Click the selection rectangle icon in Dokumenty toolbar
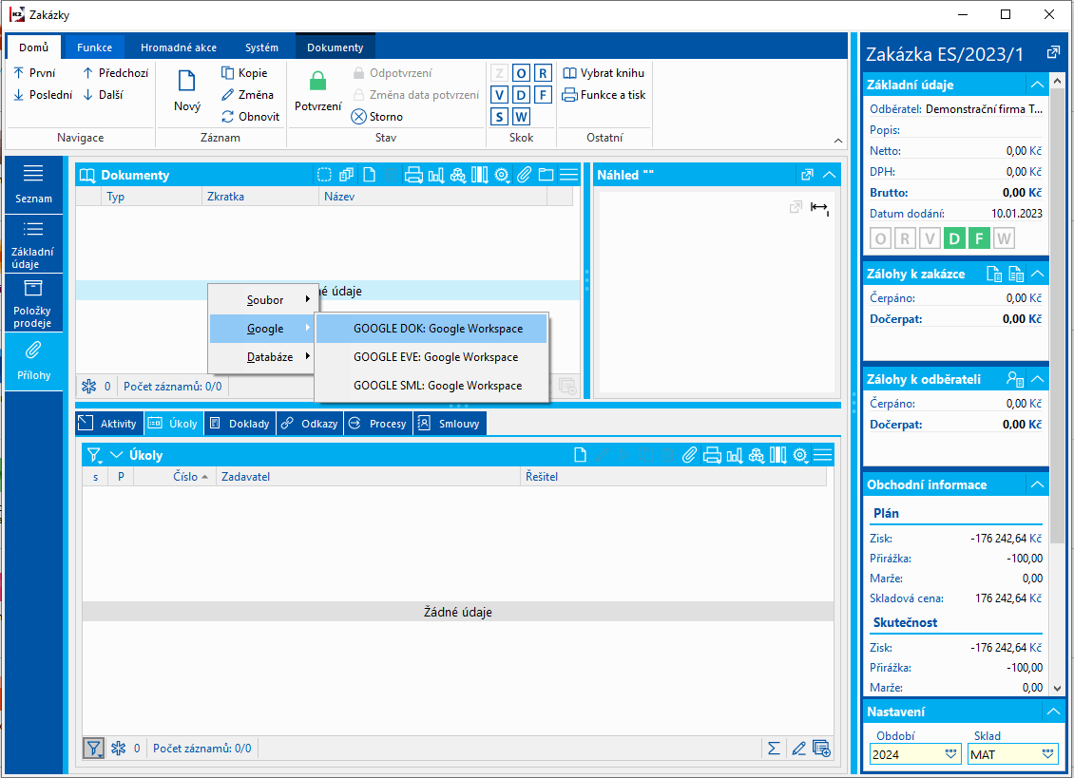The height and width of the screenshot is (778, 1074). 325,175
